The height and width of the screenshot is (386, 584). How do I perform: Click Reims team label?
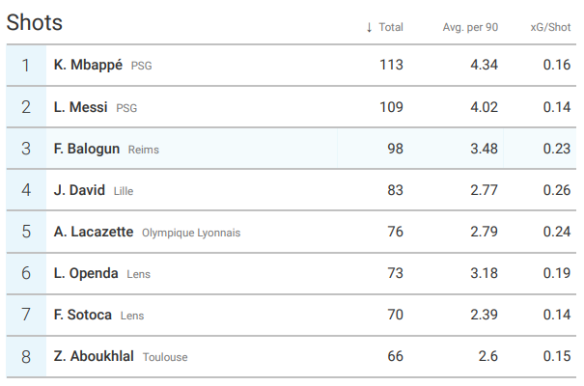[144, 150]
